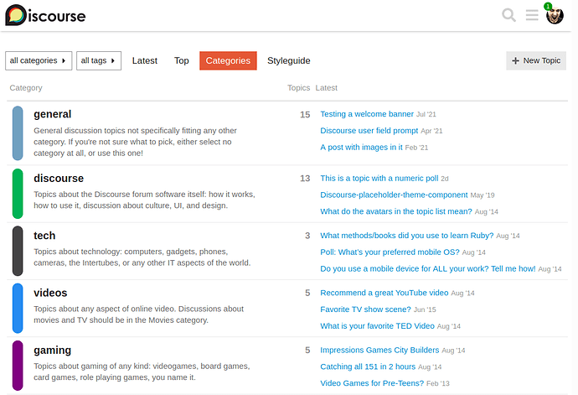578x395 pixels.
Task: Open 'What methods/books did you use to learn Ruby?'
Action: pos(406,236)
